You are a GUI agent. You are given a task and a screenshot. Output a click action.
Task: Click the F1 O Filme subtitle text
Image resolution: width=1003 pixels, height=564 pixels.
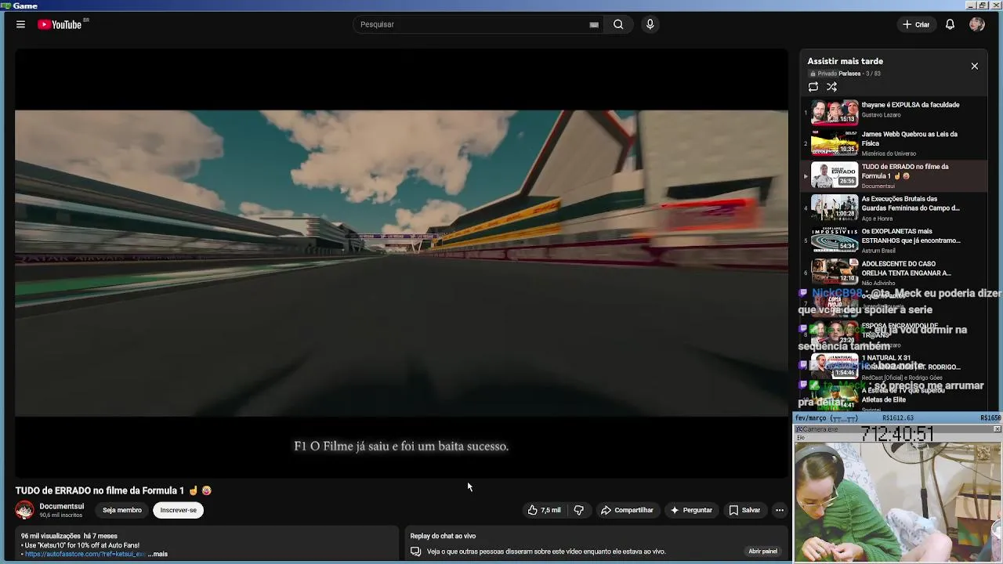401,446
